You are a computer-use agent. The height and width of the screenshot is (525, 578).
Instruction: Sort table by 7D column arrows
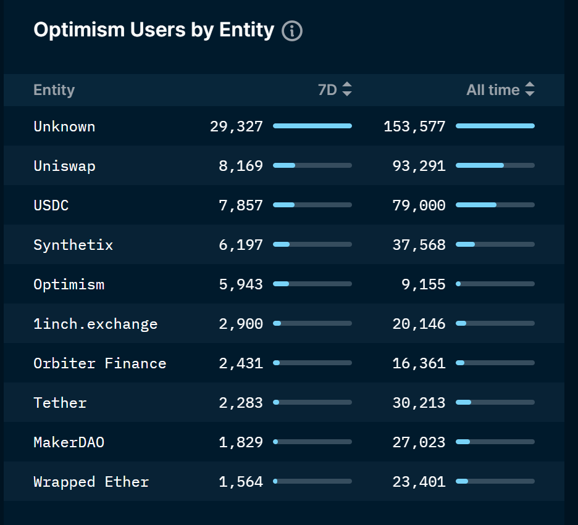pyautogui.click(x=347, y=89)
